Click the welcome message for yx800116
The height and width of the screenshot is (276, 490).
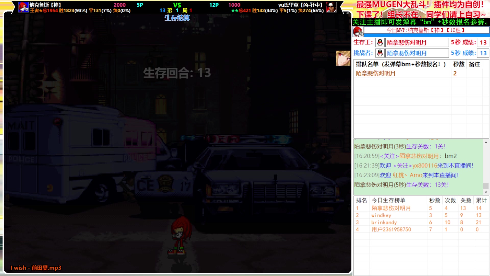click(x=414, y=166)
